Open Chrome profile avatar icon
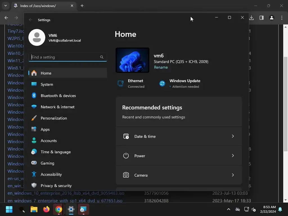This screenshot has width=288, height=216. pyautogui.click(x=272, y=18)
